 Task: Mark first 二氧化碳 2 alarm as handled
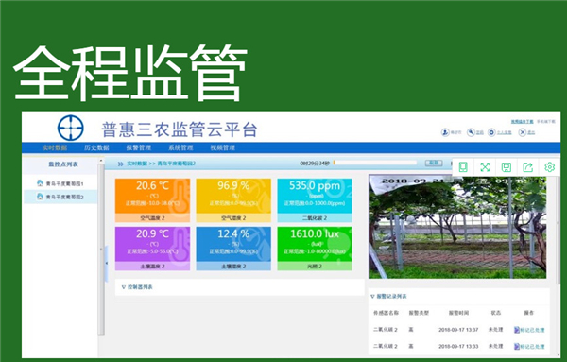[x=529, y=330]
